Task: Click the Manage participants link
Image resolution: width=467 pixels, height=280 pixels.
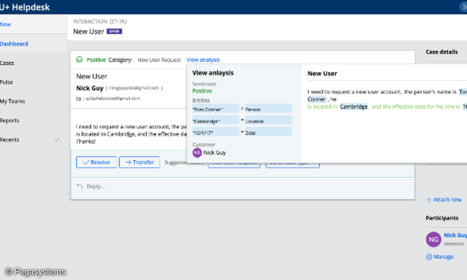Action: pos(443,257)
